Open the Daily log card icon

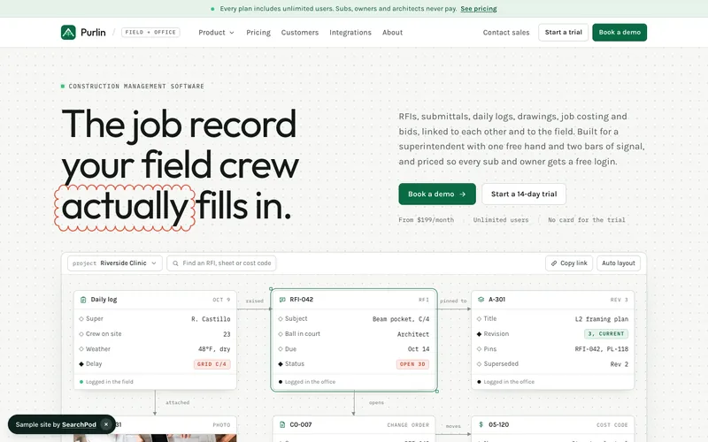click(x=83, y=300)
